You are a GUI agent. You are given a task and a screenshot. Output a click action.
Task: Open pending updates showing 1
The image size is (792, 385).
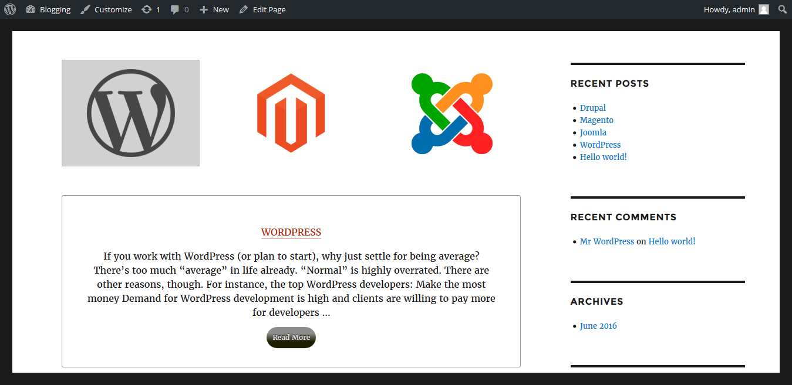click(151, 9)
